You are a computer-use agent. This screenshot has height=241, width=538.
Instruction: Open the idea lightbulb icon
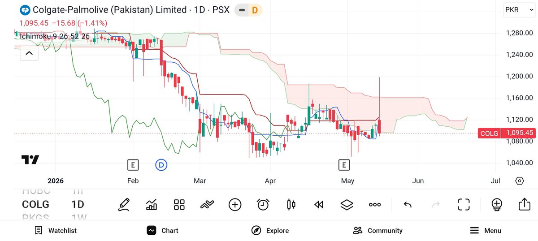pos(497,205)
